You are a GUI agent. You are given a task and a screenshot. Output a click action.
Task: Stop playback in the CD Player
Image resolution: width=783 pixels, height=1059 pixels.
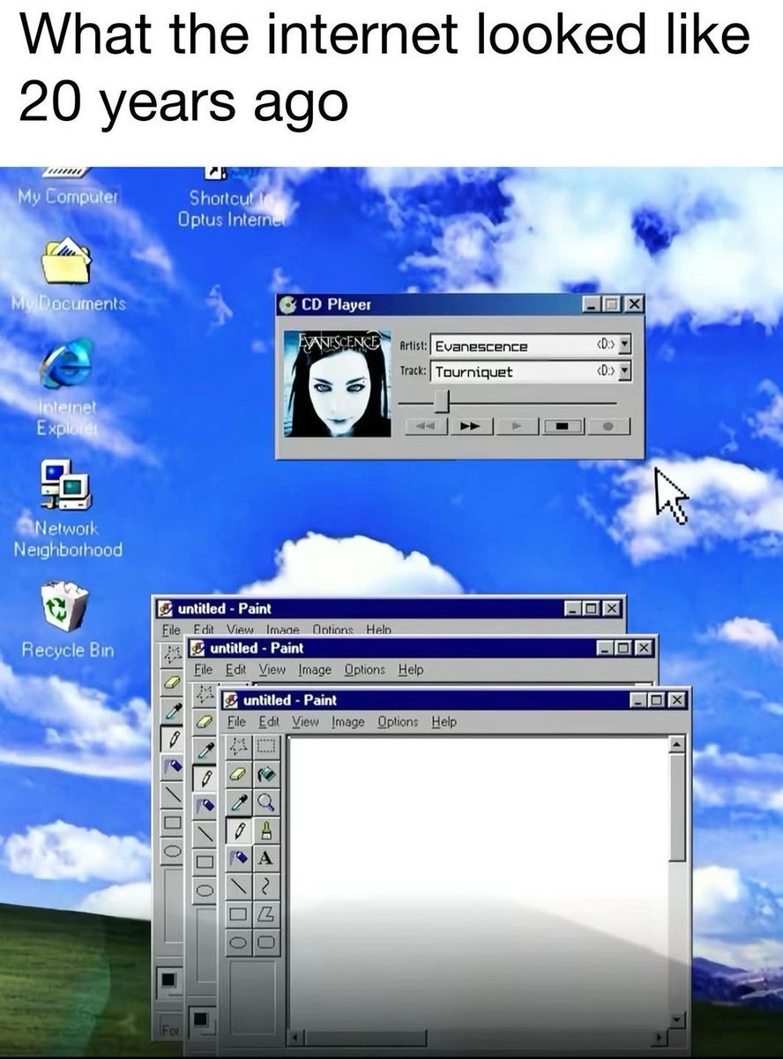click(x=564, y=427)
